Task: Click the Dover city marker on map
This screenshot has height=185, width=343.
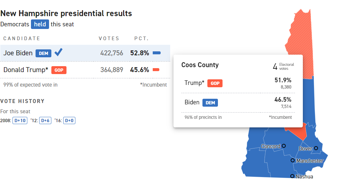Action: [316, 148]
